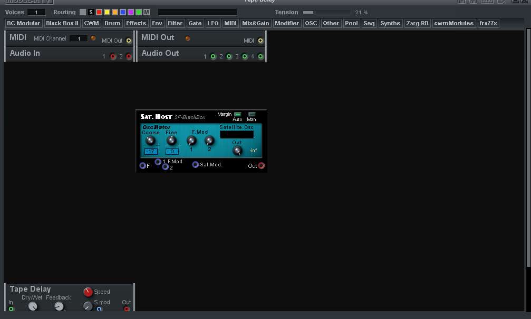Click the LFO category button

(213, 23)
